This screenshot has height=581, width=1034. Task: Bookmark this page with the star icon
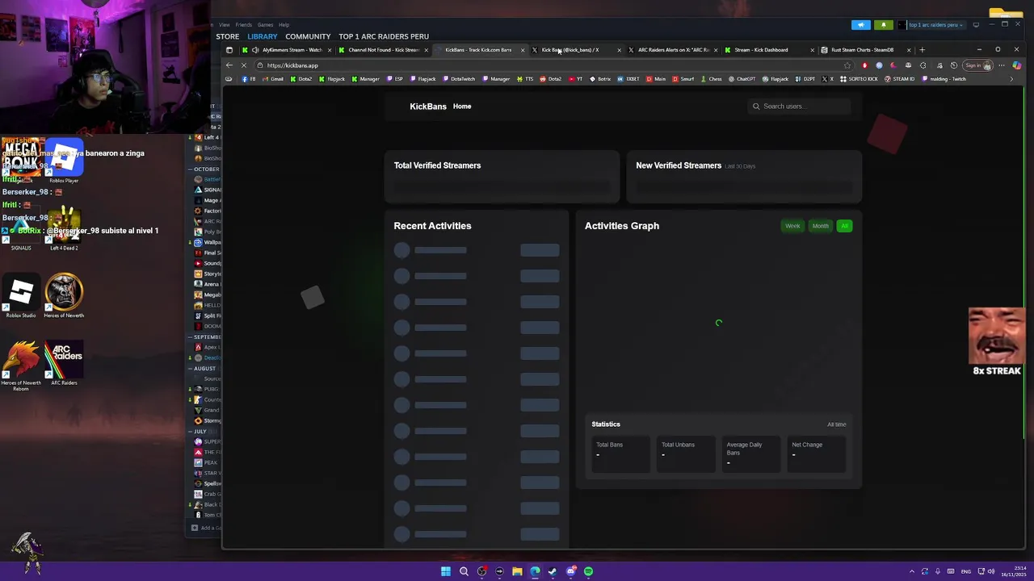click(x=847, y=65)
